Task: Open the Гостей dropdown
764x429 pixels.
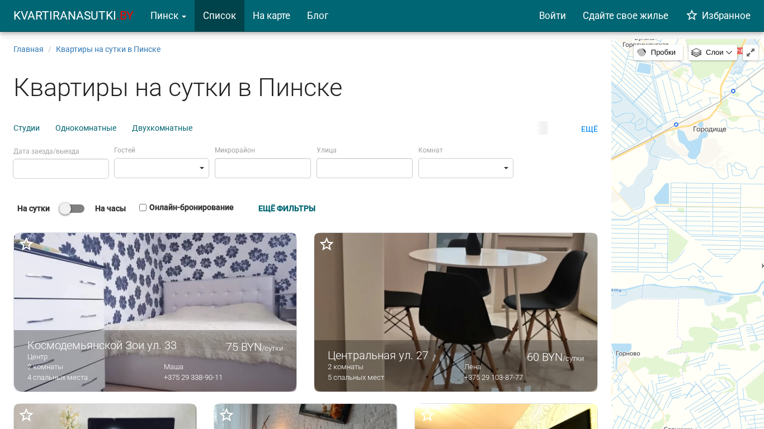Action: 162,168
